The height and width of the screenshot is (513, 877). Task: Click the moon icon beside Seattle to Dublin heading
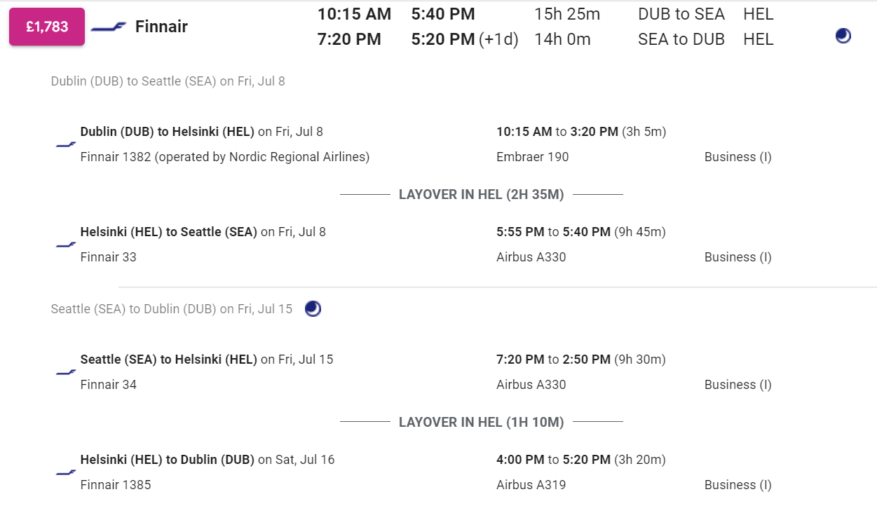[313, 308]
